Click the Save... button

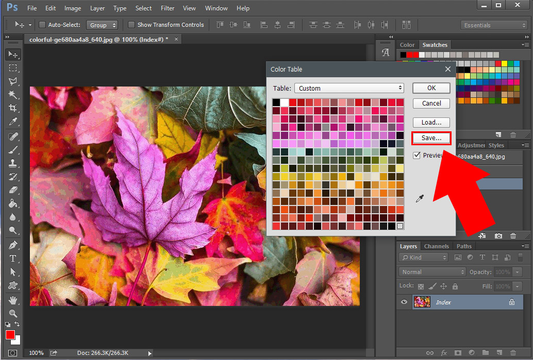pos(431,138)
